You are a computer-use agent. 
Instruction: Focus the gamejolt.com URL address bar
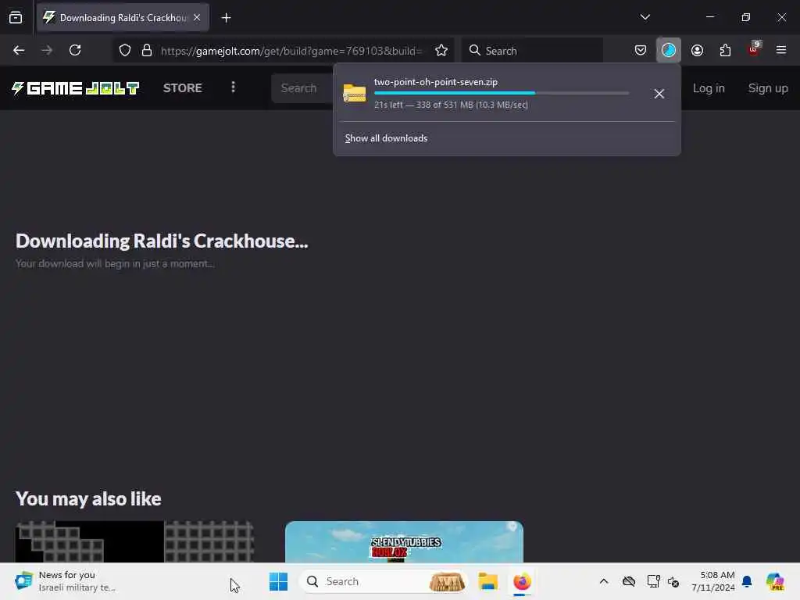[x=291, y=51]
